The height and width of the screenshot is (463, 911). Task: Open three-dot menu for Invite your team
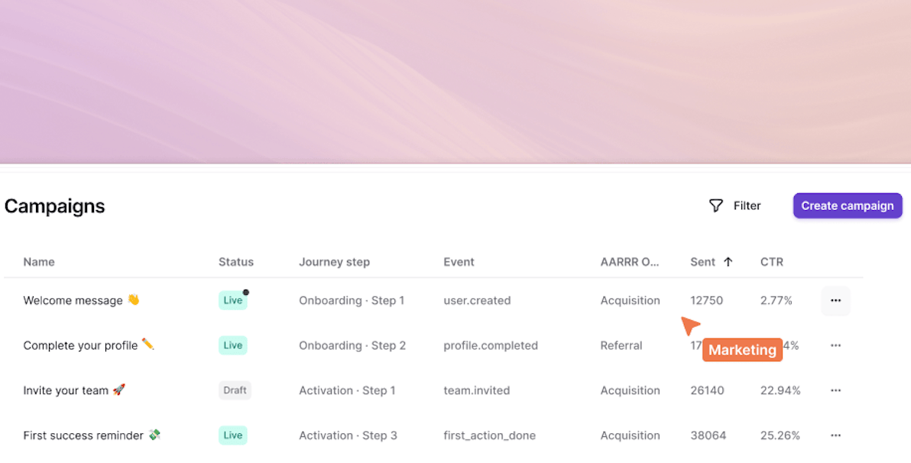[835, 390]
